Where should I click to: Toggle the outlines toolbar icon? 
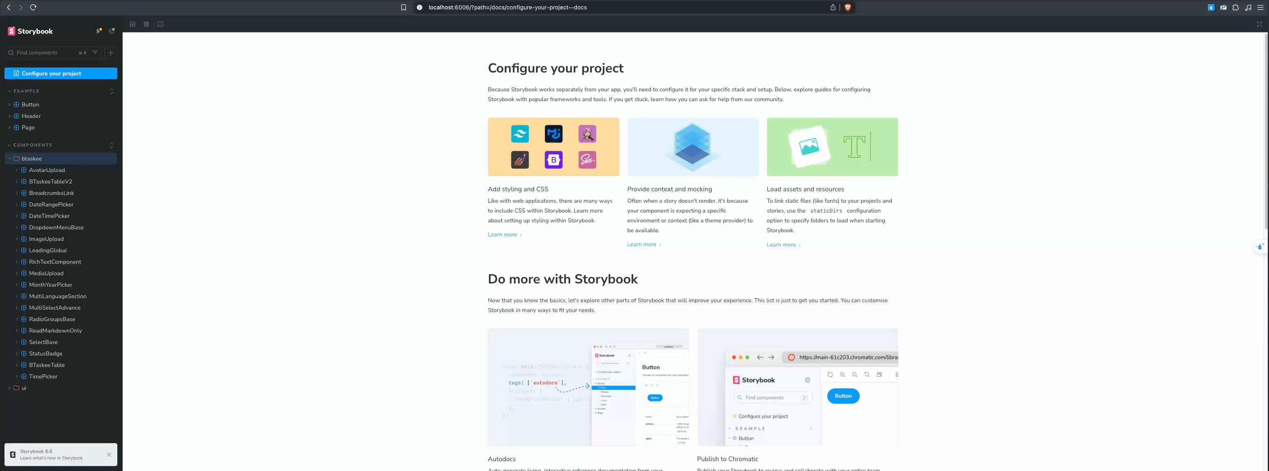(161, 24)
